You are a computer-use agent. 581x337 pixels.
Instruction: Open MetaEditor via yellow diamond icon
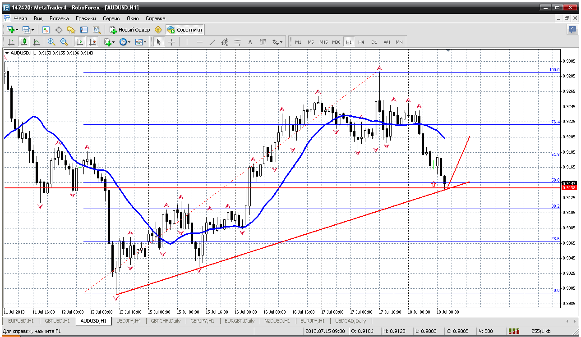pos(158,30)
